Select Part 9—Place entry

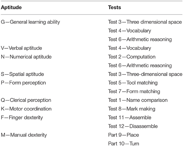pos(123,135)
